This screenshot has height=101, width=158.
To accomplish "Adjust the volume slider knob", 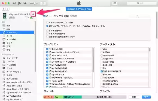I will pos(35,3).
